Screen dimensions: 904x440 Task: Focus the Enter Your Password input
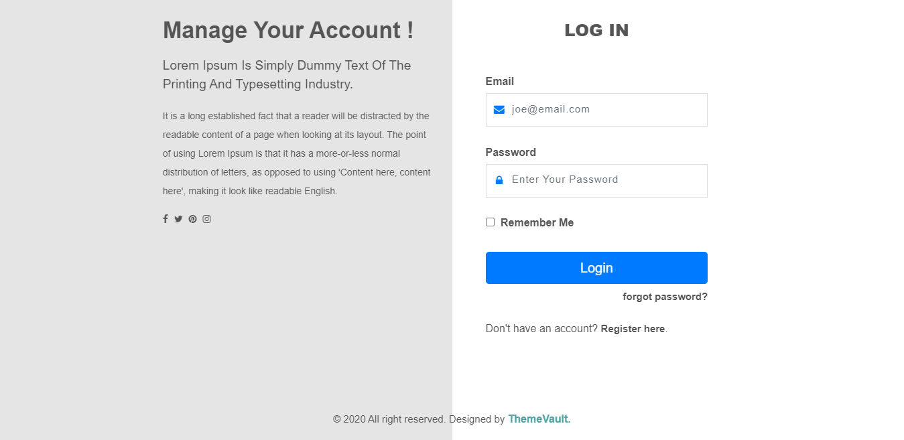click(x=603, y=180)
